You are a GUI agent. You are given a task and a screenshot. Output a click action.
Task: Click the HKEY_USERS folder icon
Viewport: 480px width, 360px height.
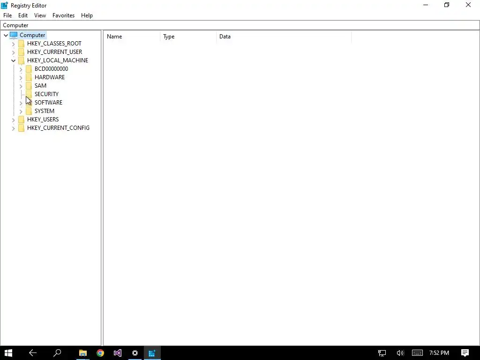(22, 120)
